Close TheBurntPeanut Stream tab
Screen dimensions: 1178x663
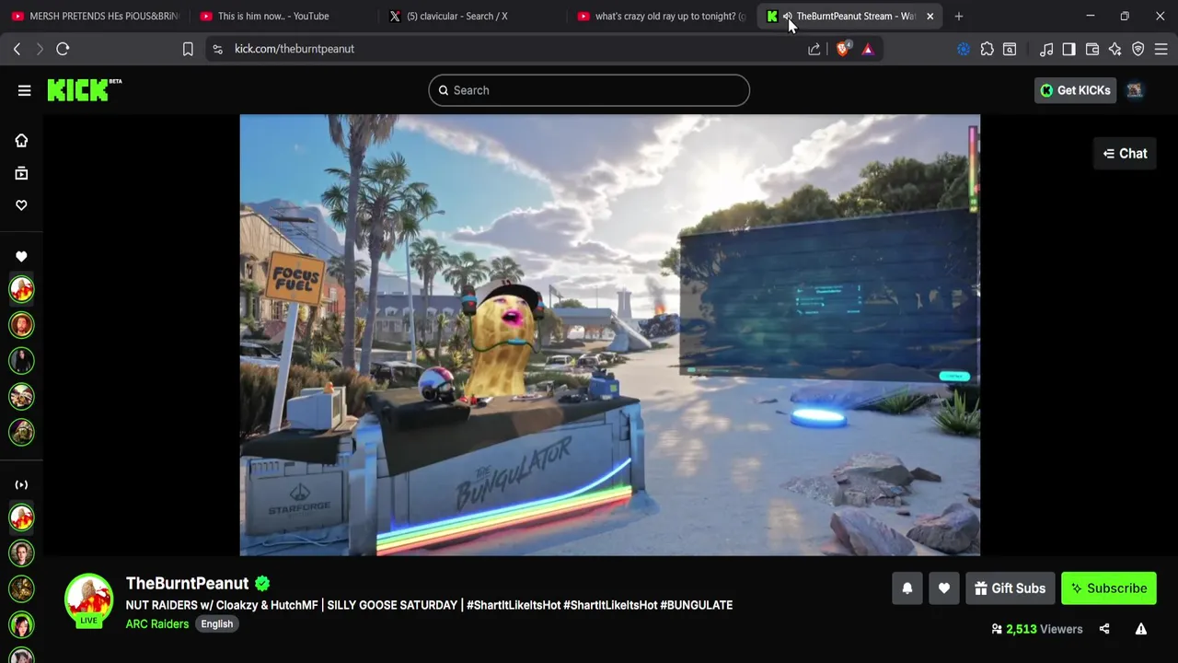pyautogui.click(x=930, y=16)
